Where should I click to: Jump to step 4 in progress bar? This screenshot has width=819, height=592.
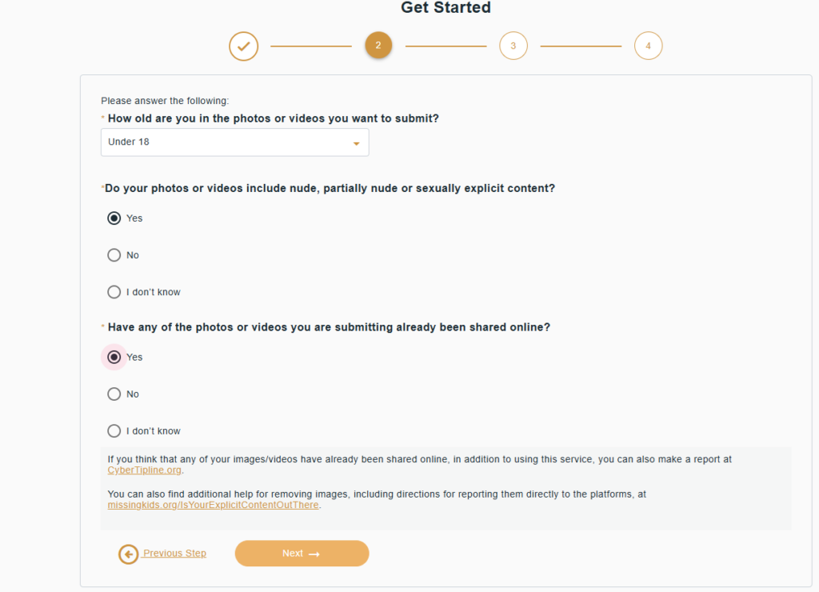pos(648,46)
